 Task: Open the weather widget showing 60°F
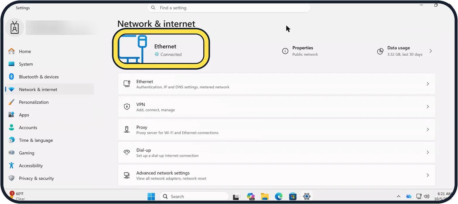click(x=18, y=196)
